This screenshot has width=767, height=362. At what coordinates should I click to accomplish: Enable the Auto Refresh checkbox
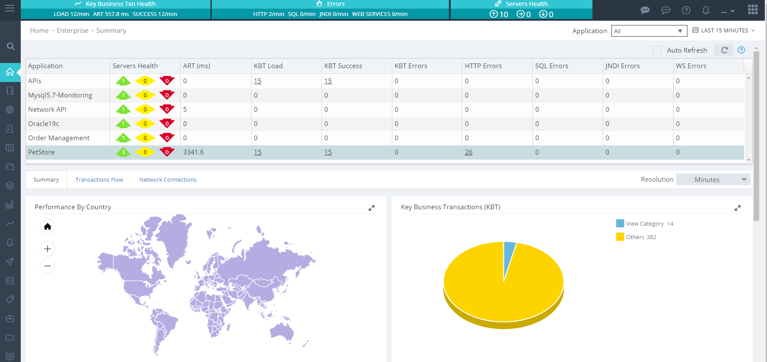point(657,50)
